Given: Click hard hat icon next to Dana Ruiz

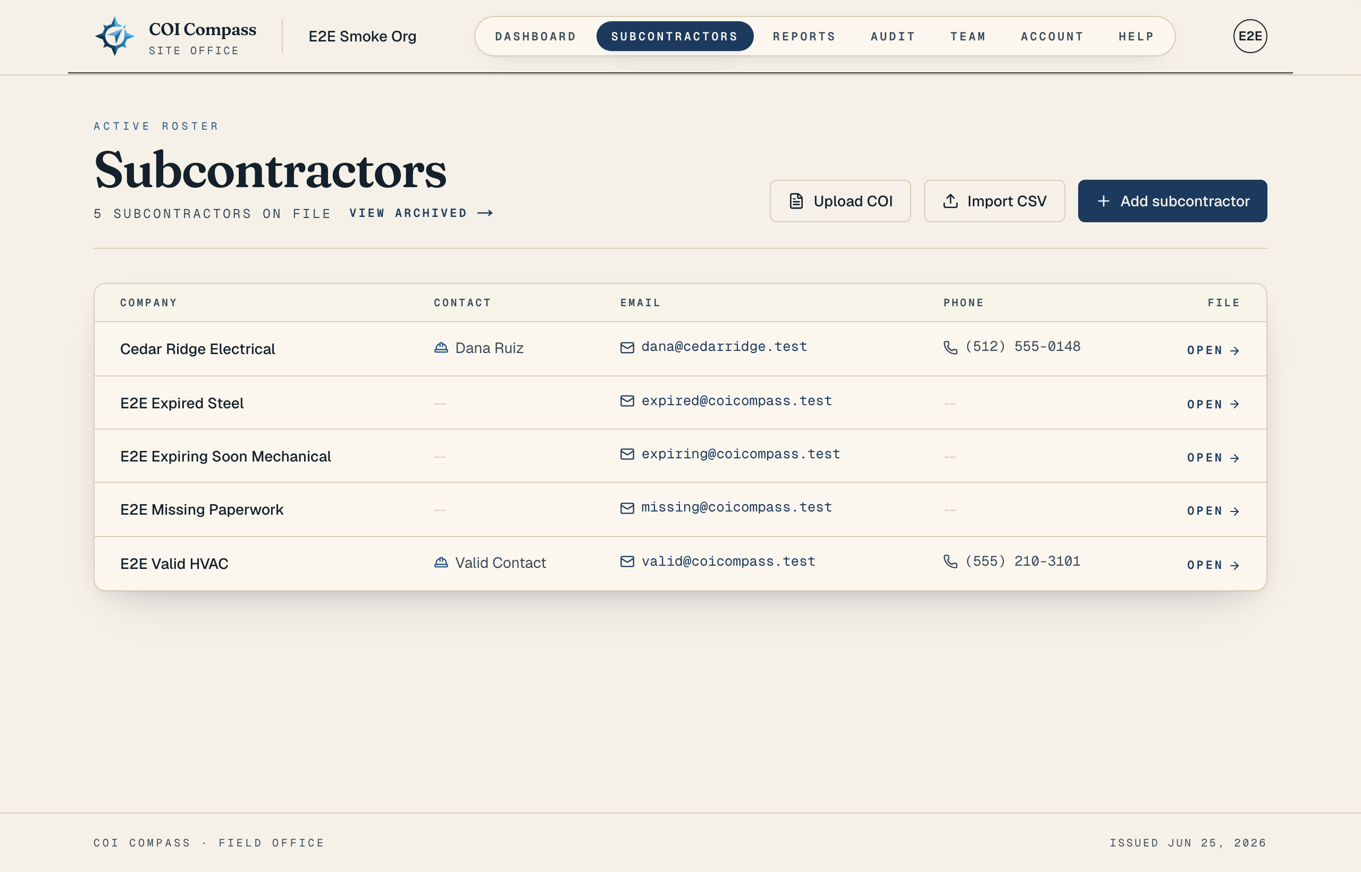Looking at the screenshot, I should click(x=441, y=348).
